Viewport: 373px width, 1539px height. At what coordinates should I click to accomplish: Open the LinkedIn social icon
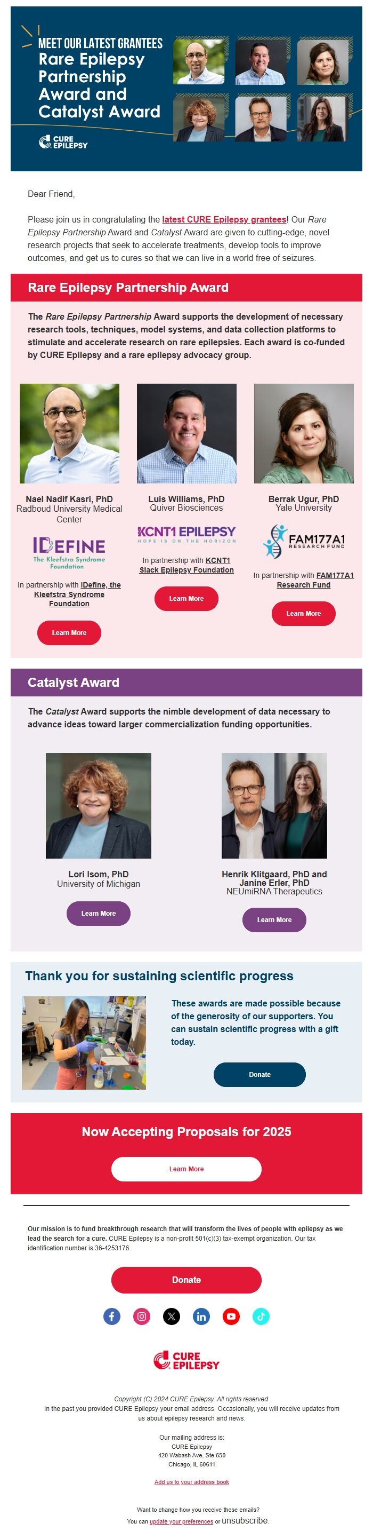(x=201, y=1316)
